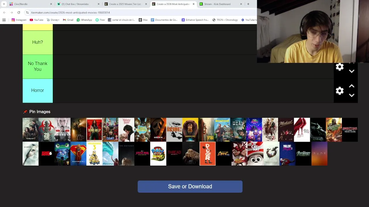Select the Dune poster

click(x=319, y=154)
